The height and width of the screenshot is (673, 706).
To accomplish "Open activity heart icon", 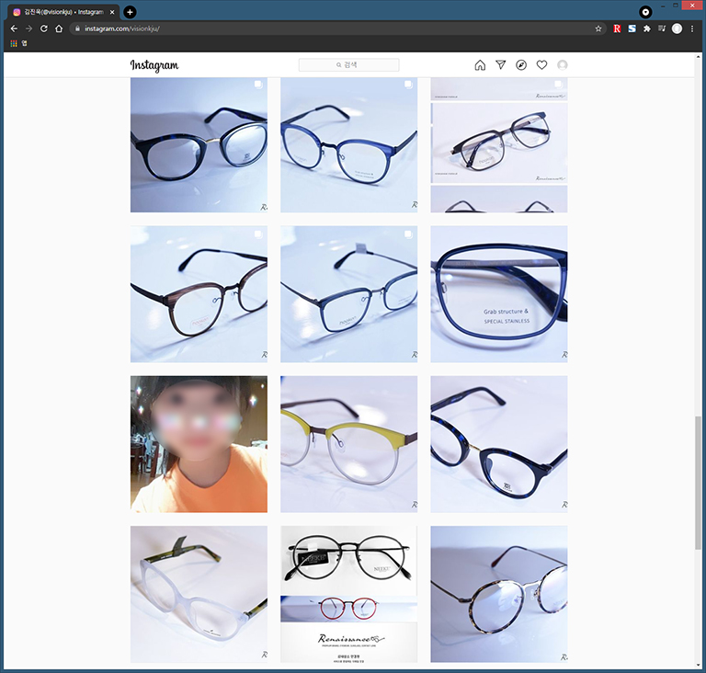I will 541,65.
